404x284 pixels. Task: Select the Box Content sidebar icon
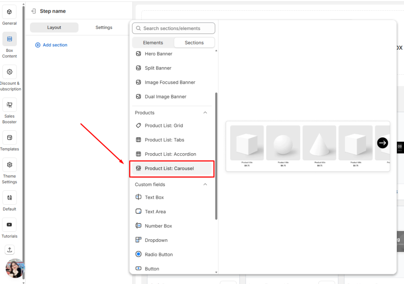(9, 39)
